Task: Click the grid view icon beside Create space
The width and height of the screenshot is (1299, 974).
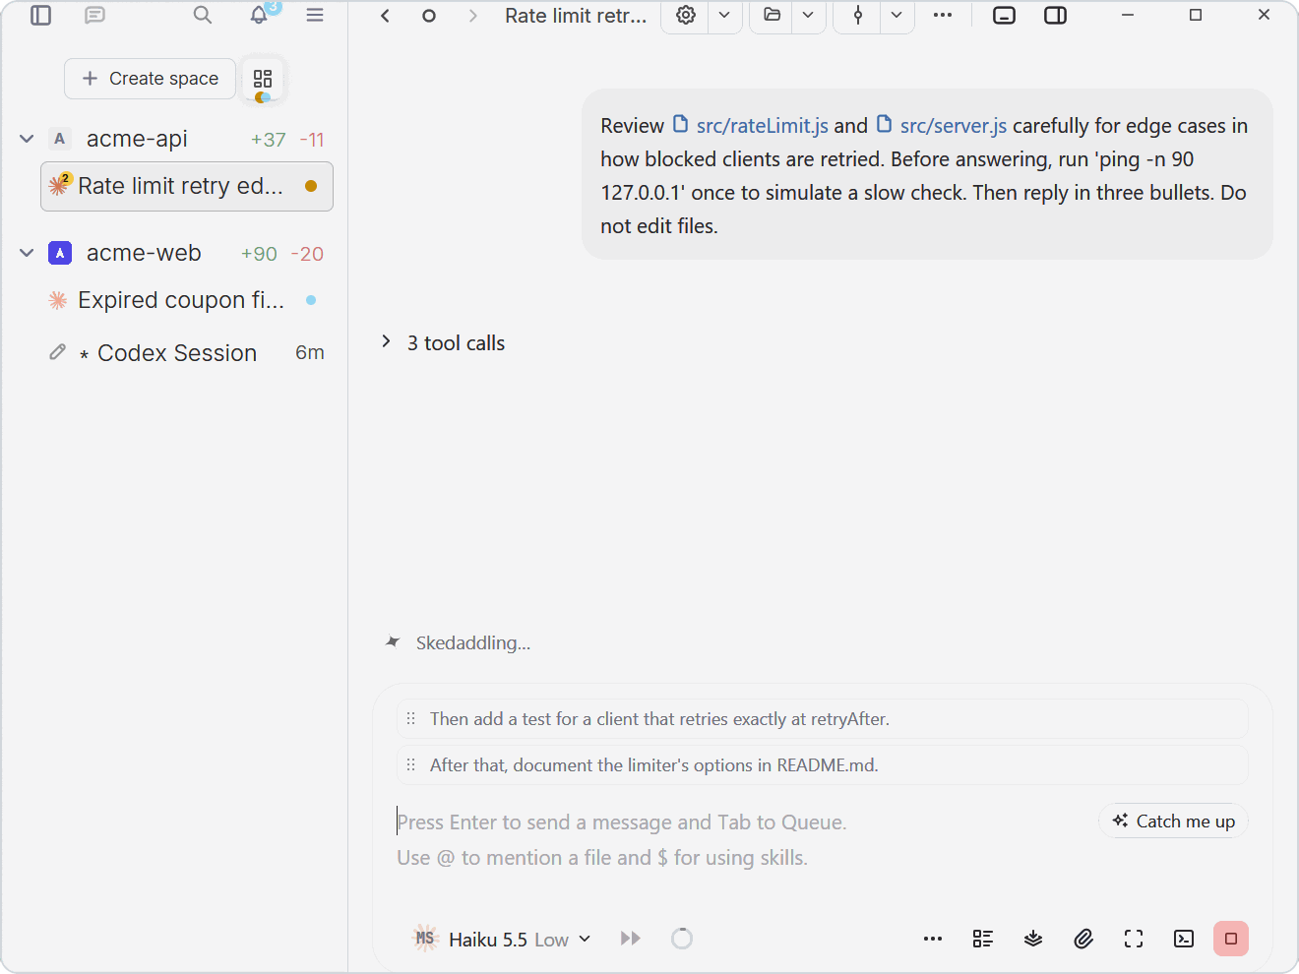Action: [x=263, y=79]
